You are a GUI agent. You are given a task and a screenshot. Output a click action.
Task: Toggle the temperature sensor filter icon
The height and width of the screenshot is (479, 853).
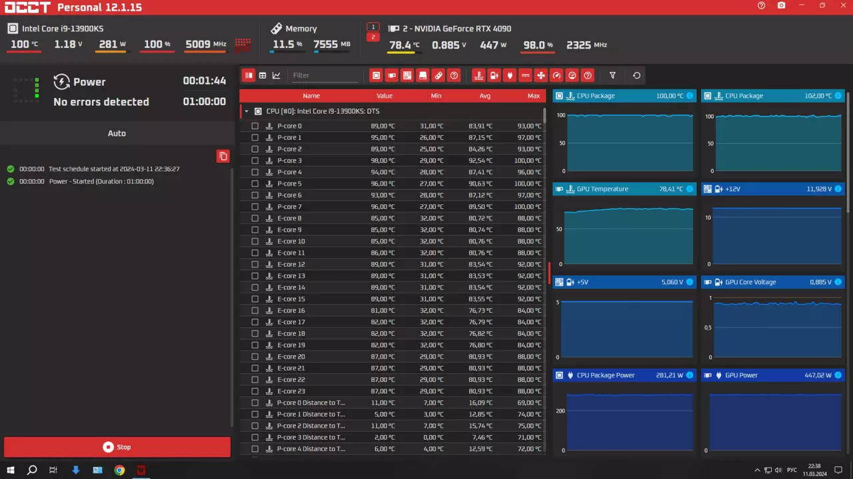(x=478, y=75)
